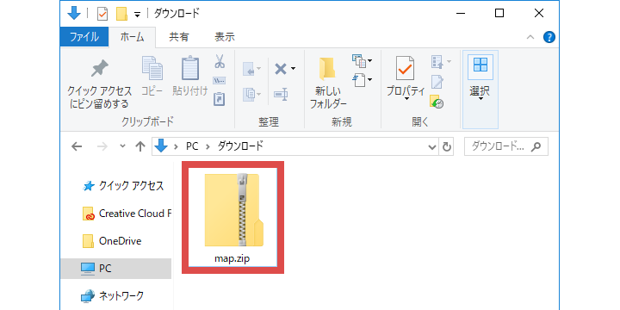Go up one folder level
620x310 pixels.
(x=140, y=146)
